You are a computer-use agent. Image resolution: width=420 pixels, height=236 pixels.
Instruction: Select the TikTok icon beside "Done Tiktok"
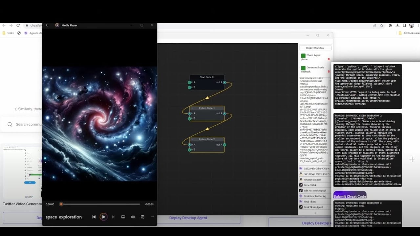[x=301, y=185]
